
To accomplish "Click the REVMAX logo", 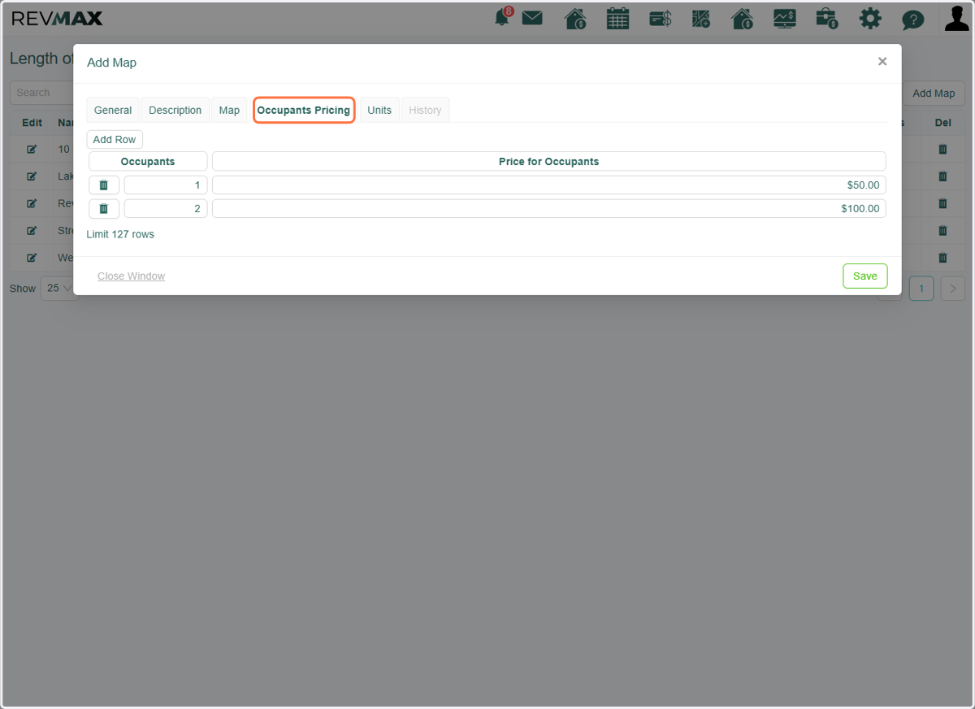I will [57, 18].
